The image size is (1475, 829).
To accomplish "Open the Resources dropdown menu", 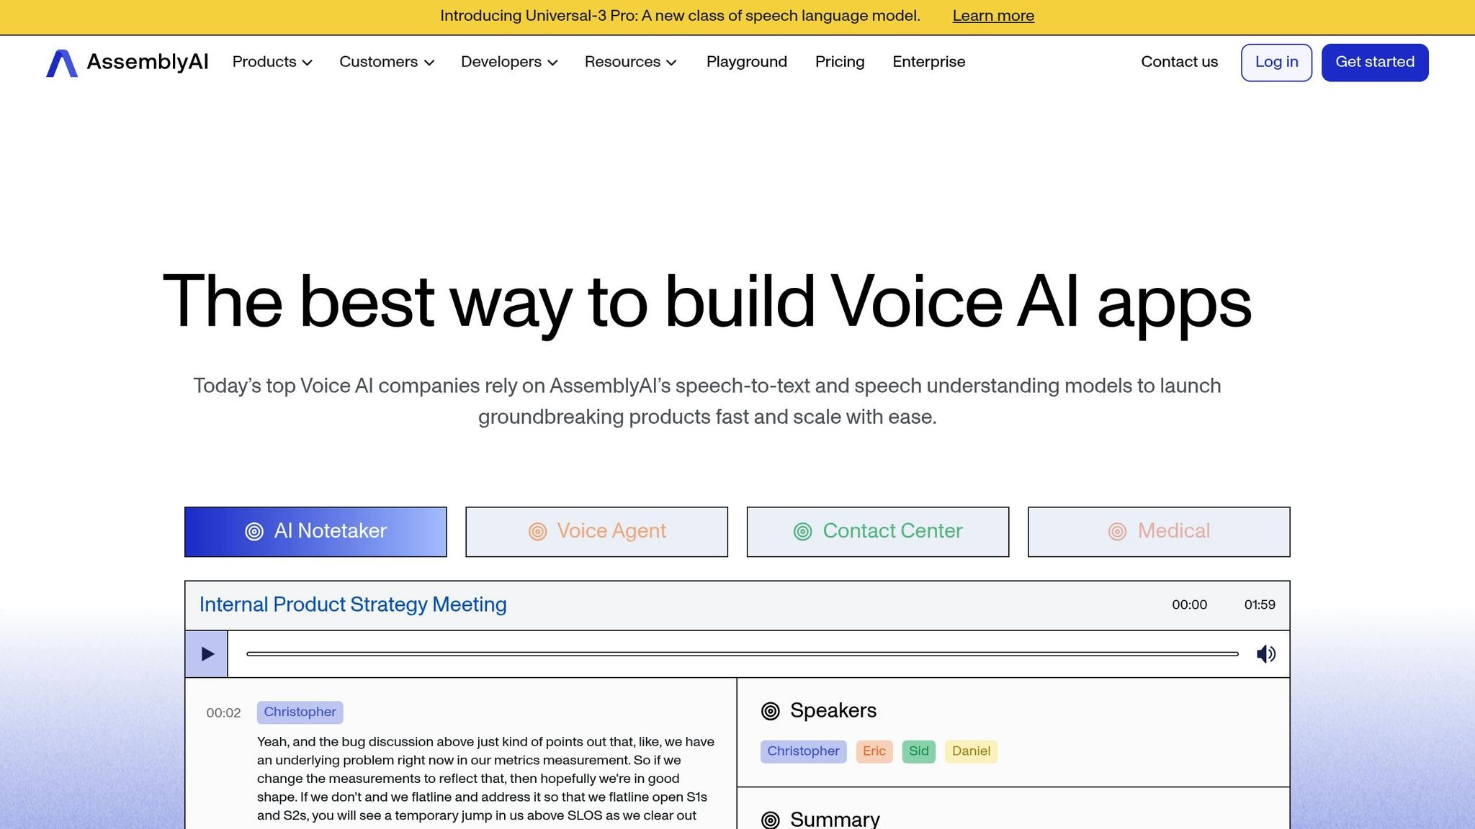I will pyautogui.click(x=630, y=62).
